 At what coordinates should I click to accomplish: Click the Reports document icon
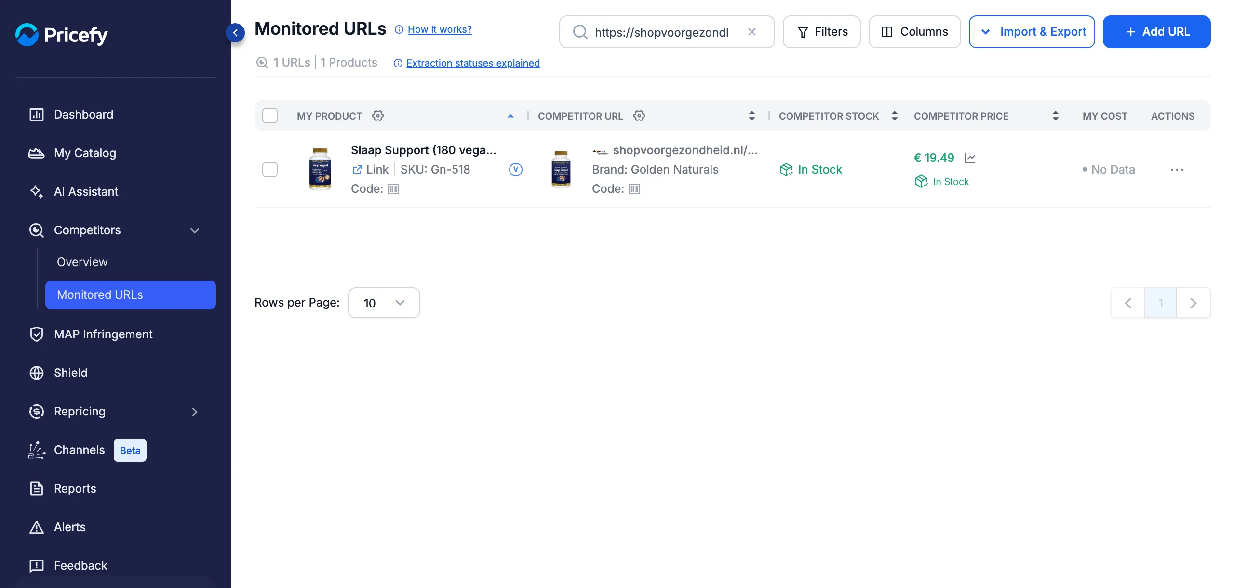tap(37, 489)
